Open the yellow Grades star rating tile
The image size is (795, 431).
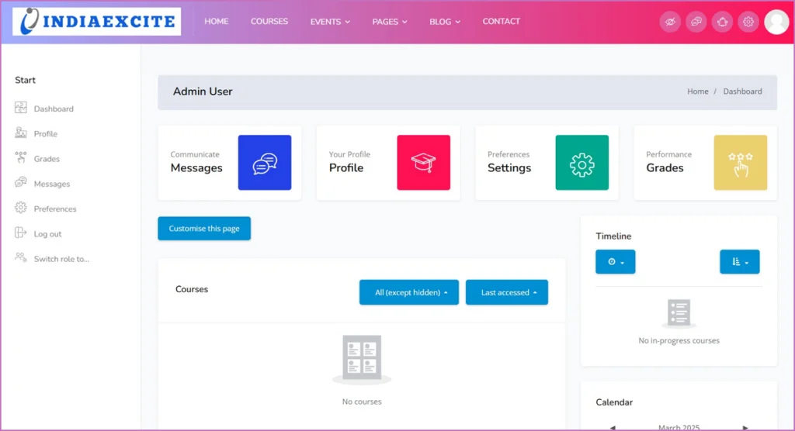click(x=740, y=163)
